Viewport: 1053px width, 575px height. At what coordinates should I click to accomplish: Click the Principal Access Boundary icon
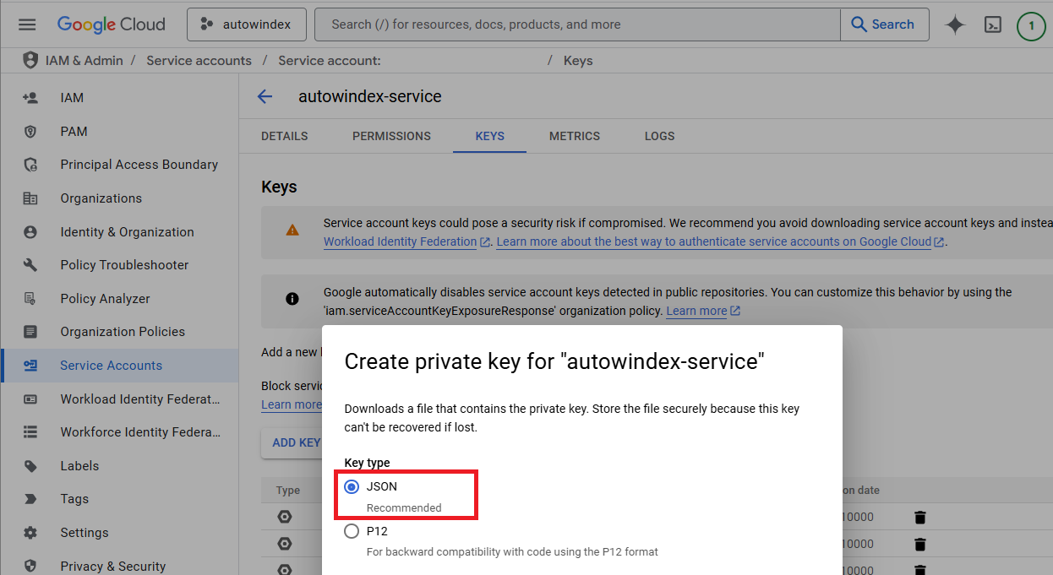30,165
